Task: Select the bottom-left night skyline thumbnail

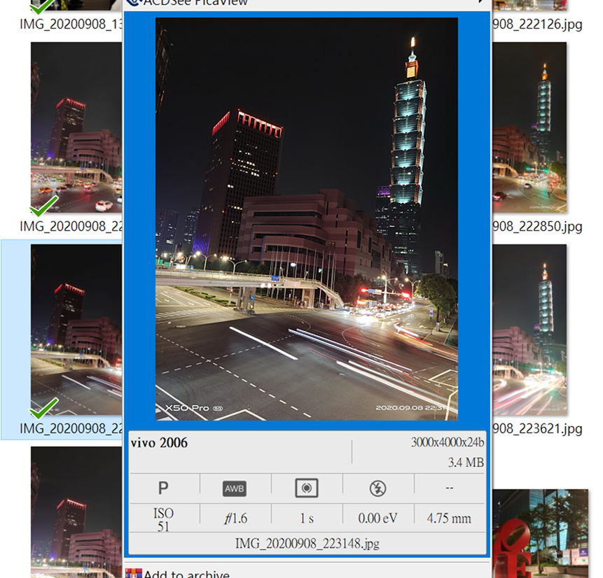Action: tap(76, 512)
